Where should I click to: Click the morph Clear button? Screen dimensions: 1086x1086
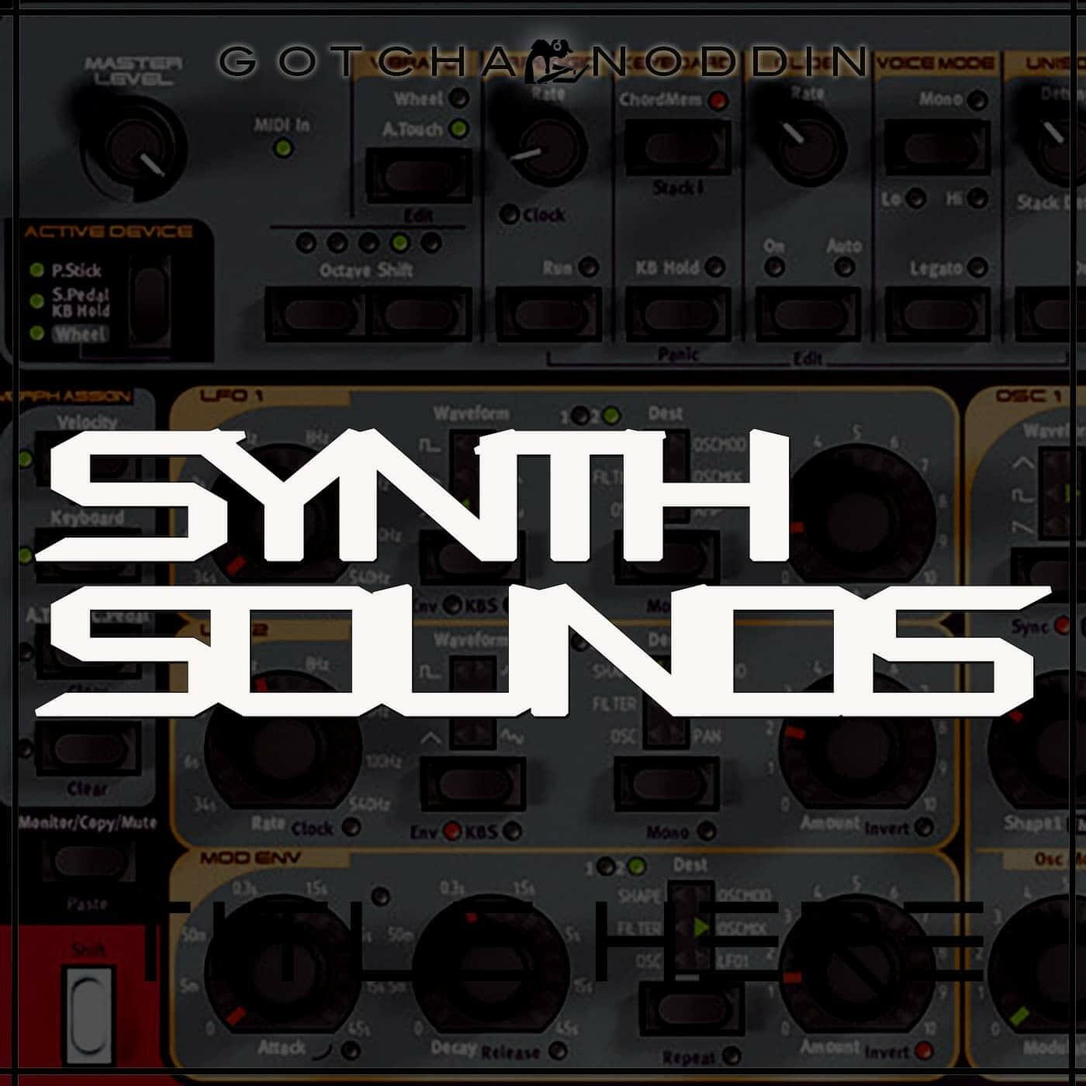(x=88, y=748)
